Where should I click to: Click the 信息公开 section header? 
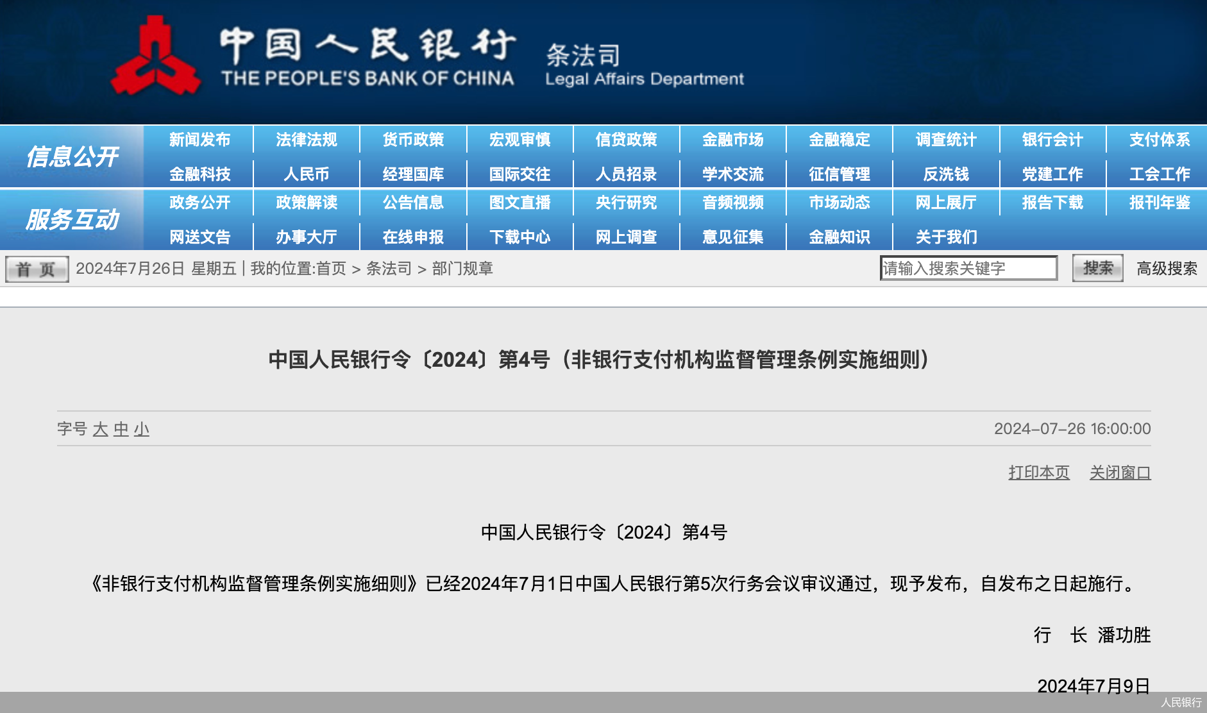[72, 156]
